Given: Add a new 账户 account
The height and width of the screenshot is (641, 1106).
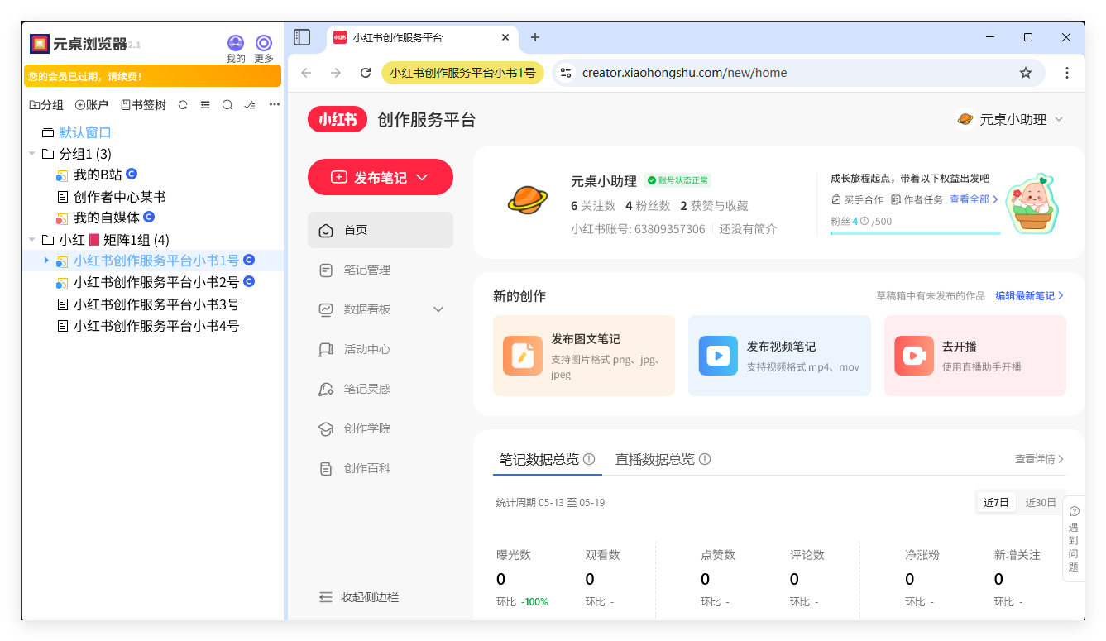Looking at the screenshot, I should pyautogui.click(x=92, y=105).
